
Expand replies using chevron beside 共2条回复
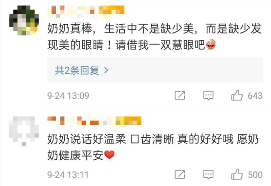click(106, 70)
